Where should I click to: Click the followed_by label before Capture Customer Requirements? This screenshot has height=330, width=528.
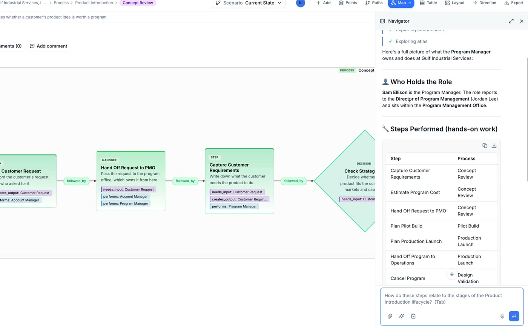point(185,181)
